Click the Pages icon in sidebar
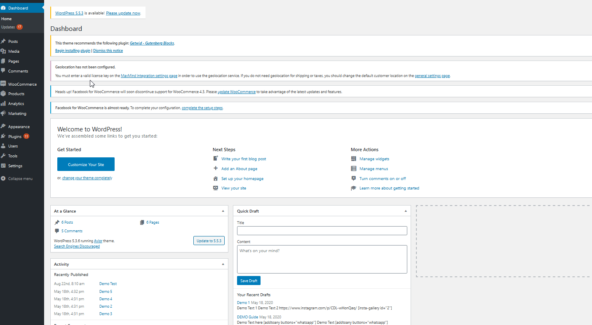Screen dimensions: 592x325 coord(3,61)
